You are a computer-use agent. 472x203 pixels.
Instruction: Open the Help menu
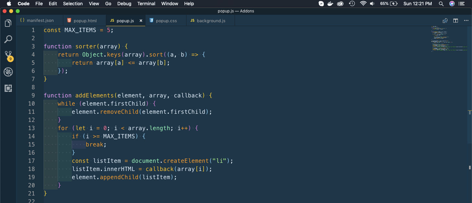(189, 4)
